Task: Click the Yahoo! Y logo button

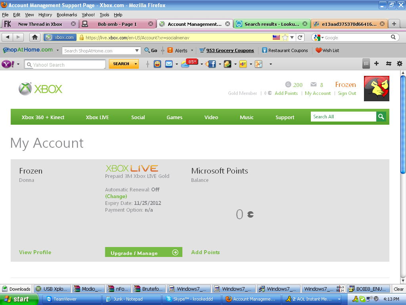Action: pos(8,64)
